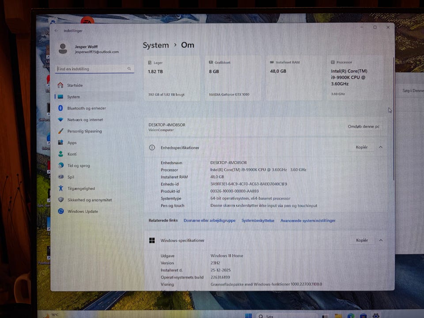Click Kopiér for Windows-specifikationer
424x318 pixels.
pyautogui.click(x=362, y=240)
